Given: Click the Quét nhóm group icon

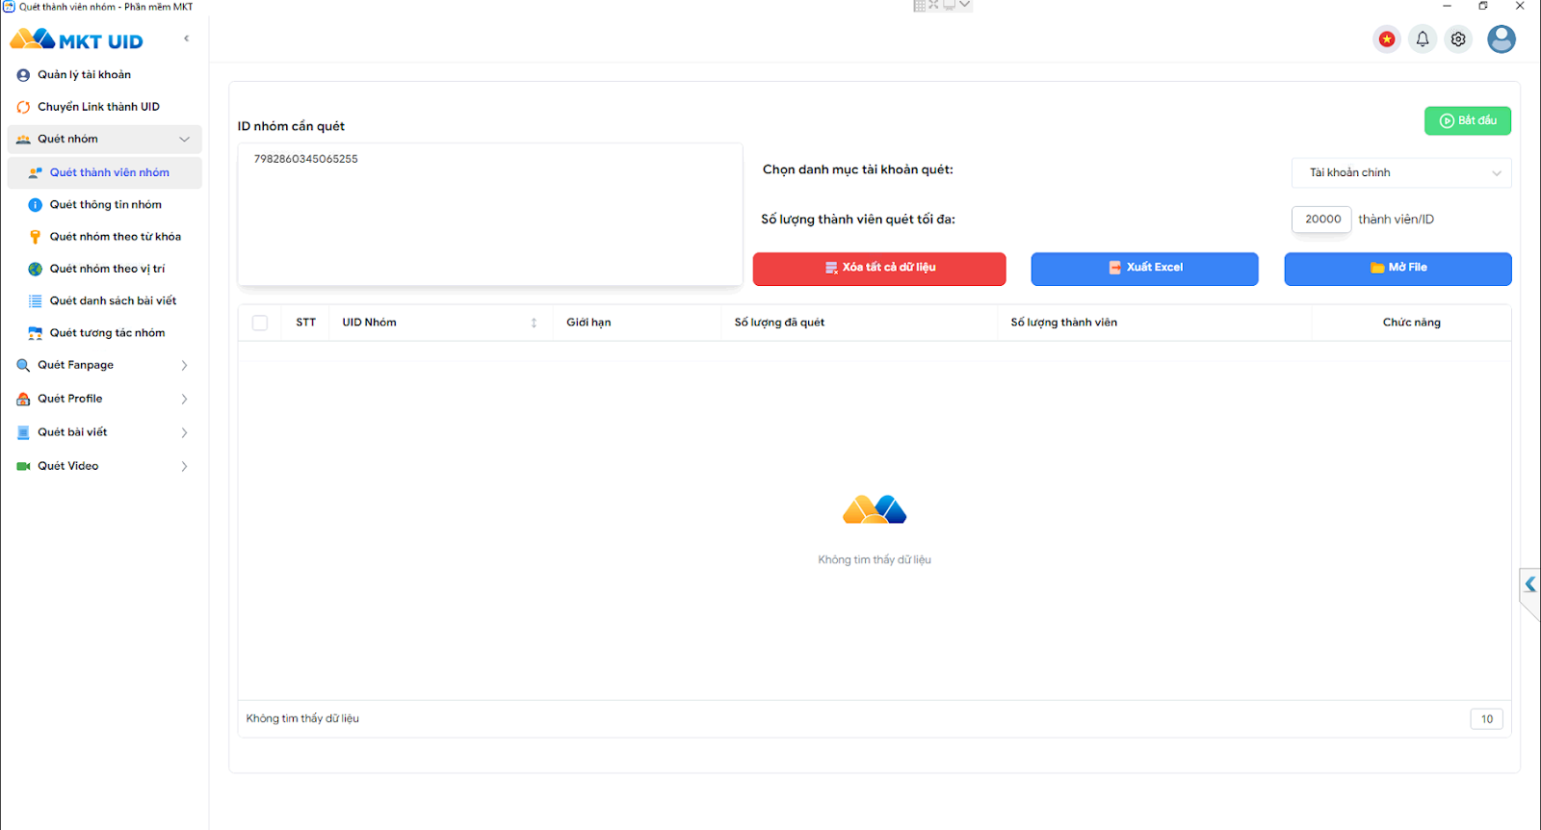Looking at the screenshot, I should 23,140.
